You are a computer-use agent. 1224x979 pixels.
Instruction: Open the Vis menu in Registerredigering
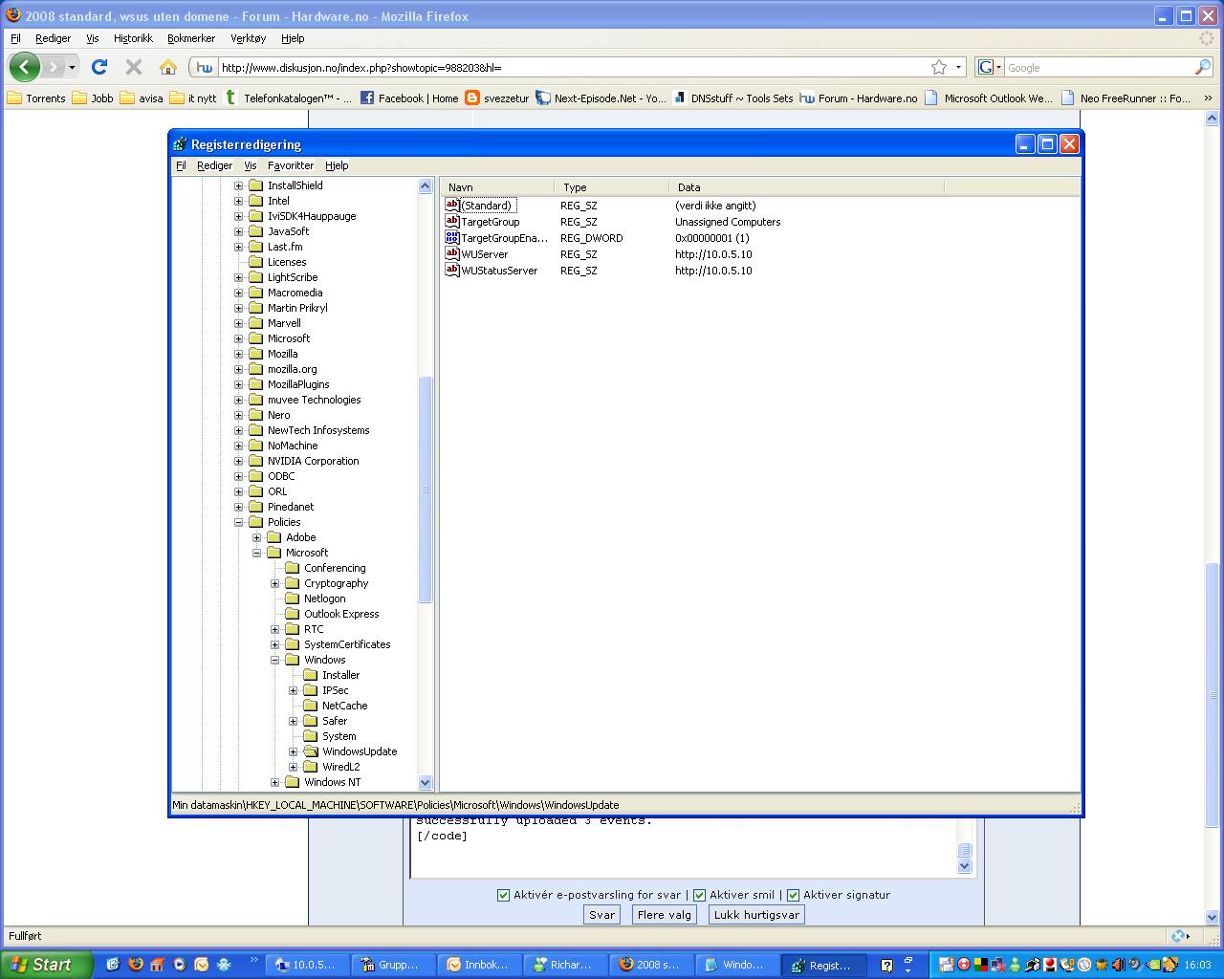click(x=250, y=165)
